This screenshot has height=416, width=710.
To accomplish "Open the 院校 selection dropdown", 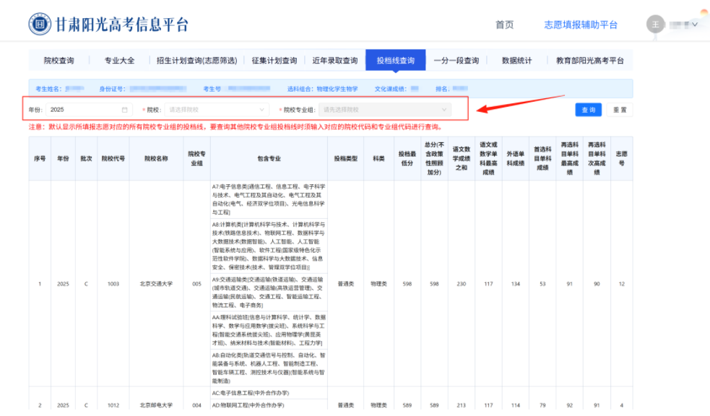I will tap(217, 110).
